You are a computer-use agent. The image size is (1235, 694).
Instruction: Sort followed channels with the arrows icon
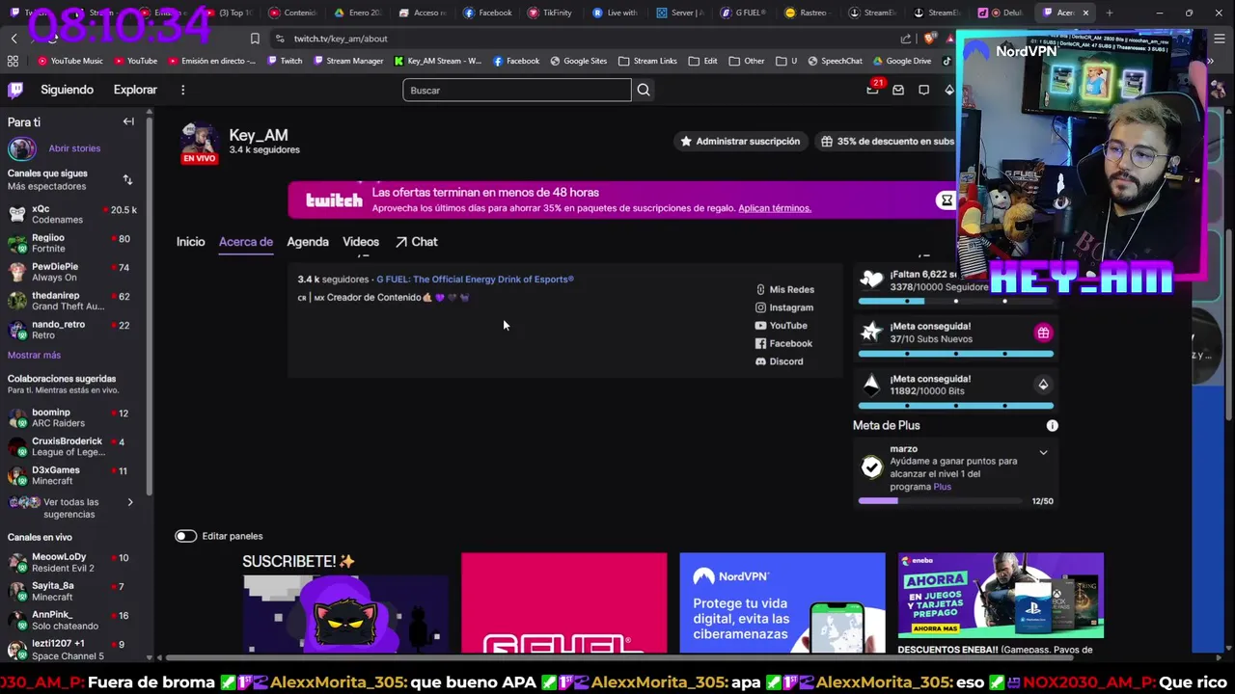[127, 179]
